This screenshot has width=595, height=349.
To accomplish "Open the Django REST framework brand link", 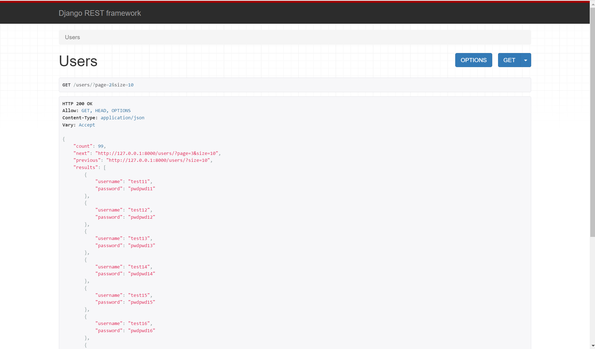I will 100,13.
